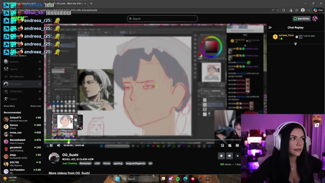
Task: Open the Just Chatting category link
Action: [70, 163]
